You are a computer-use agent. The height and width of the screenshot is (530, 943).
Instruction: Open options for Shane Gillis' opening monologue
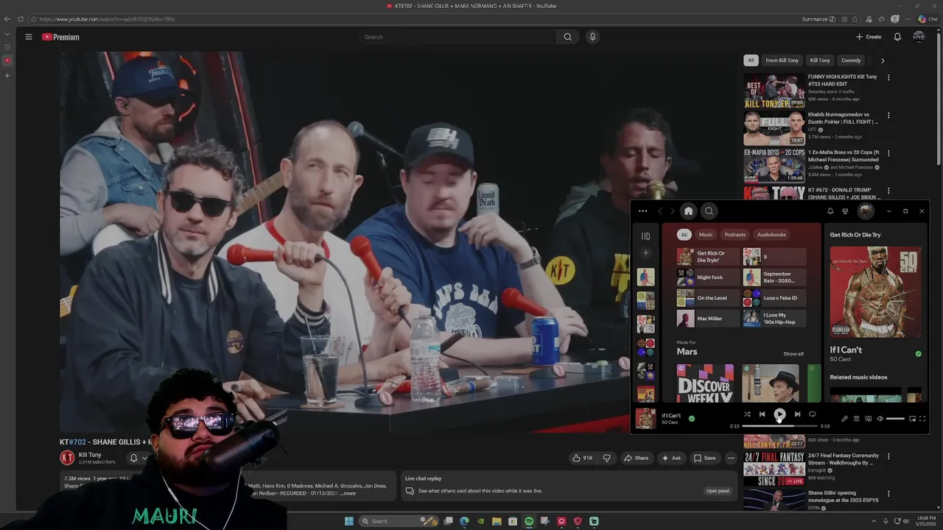click(888, 494)
